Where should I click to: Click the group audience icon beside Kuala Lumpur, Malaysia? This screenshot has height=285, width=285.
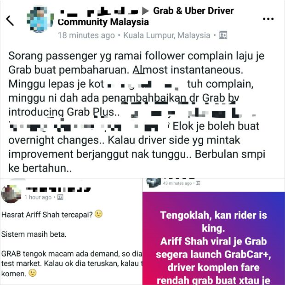pos(223,35)
